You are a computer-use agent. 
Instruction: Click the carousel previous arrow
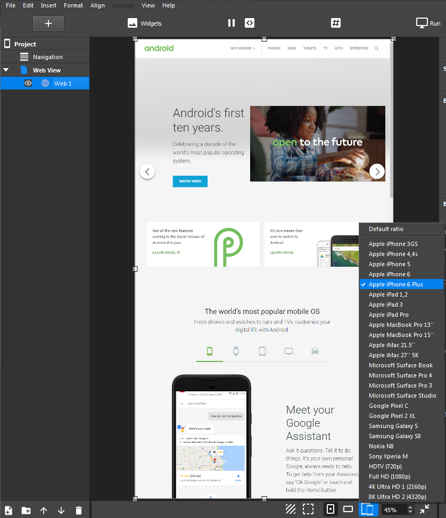pyautogui.click(x=147, y=171)
